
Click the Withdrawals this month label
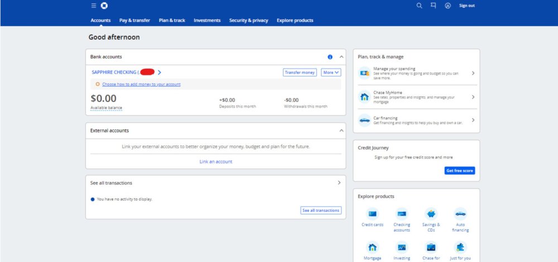click(x=306, y=106)
